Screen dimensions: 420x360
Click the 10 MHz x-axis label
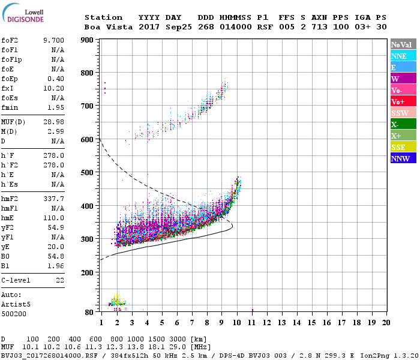[236, 323]
